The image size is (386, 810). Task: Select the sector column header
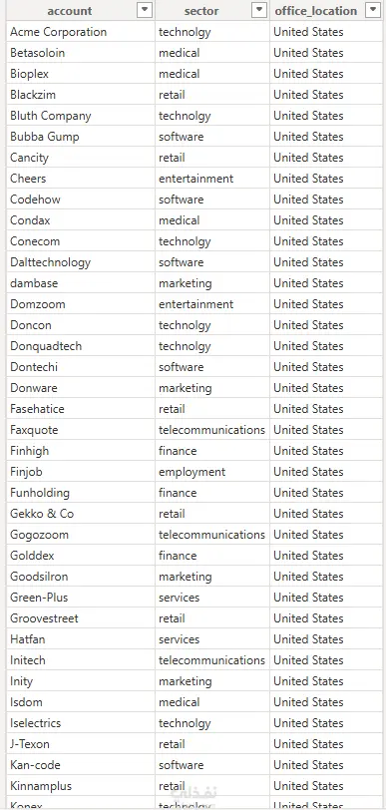(x=201, y=11)
